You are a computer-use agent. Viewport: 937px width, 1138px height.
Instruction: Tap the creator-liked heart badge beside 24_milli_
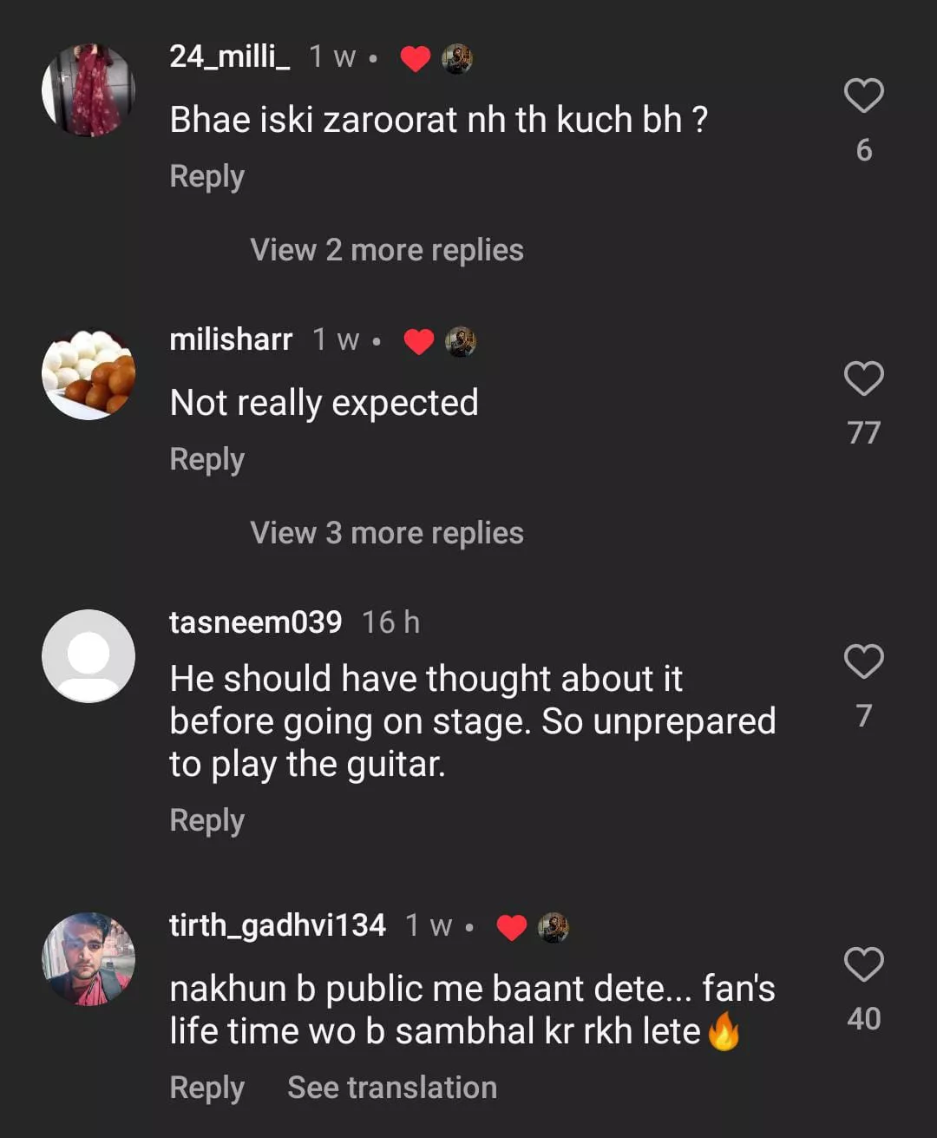point(416,59)
